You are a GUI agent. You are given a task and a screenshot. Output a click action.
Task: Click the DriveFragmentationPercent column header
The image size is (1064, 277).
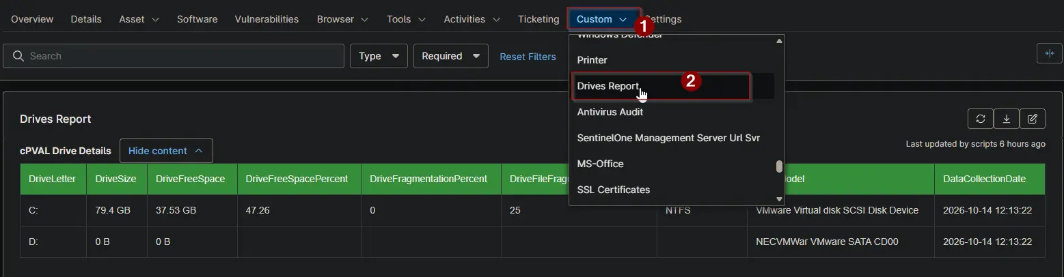tap(431, 179)
